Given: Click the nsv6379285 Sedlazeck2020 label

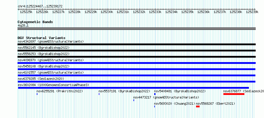Looking at the screenshot, I should click(41, 79).
